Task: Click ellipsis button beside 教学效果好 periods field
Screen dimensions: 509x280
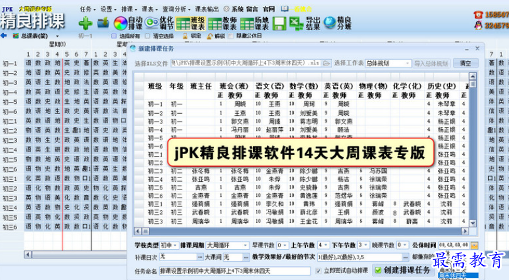Action: click(405, 257)
